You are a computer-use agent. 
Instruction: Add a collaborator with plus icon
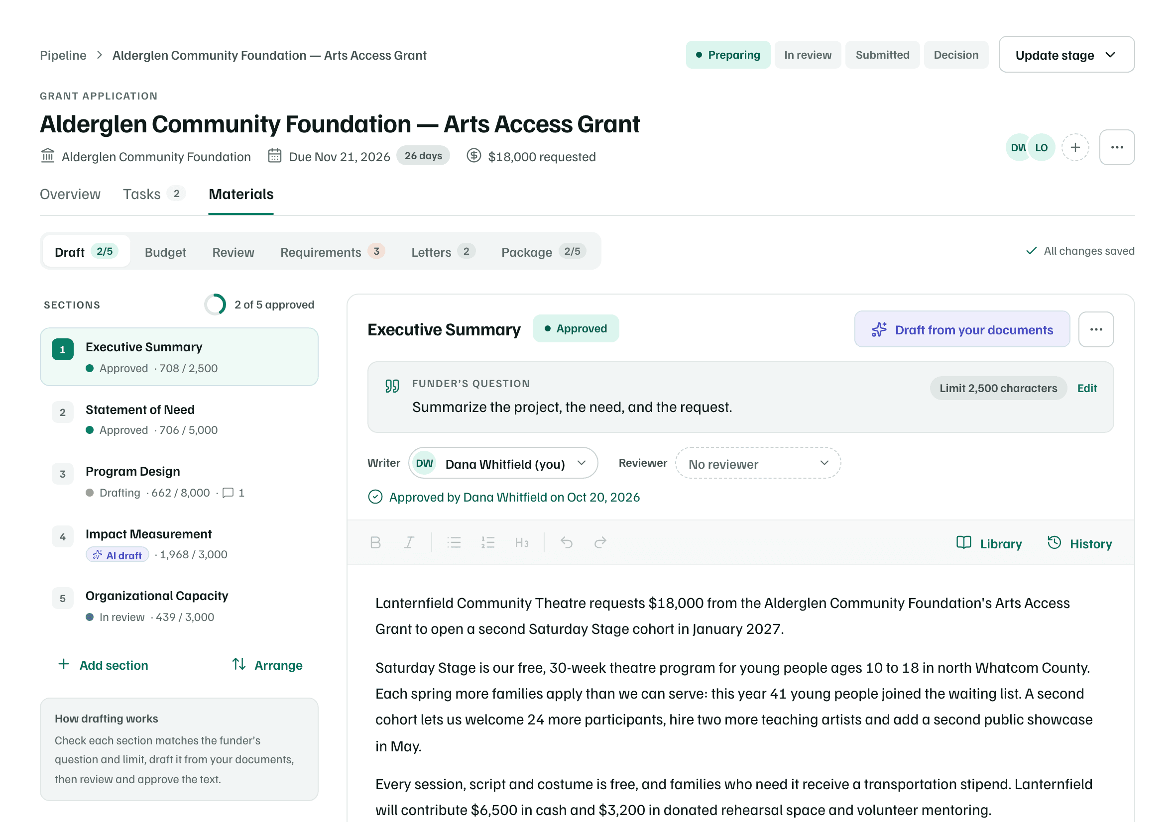1075,147
